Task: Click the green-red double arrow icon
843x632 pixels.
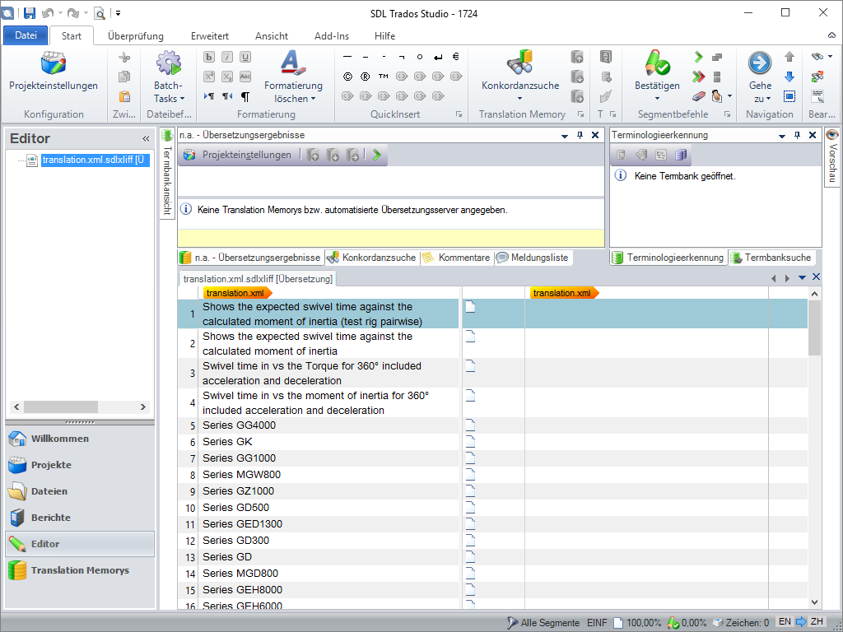Action: 698,77
